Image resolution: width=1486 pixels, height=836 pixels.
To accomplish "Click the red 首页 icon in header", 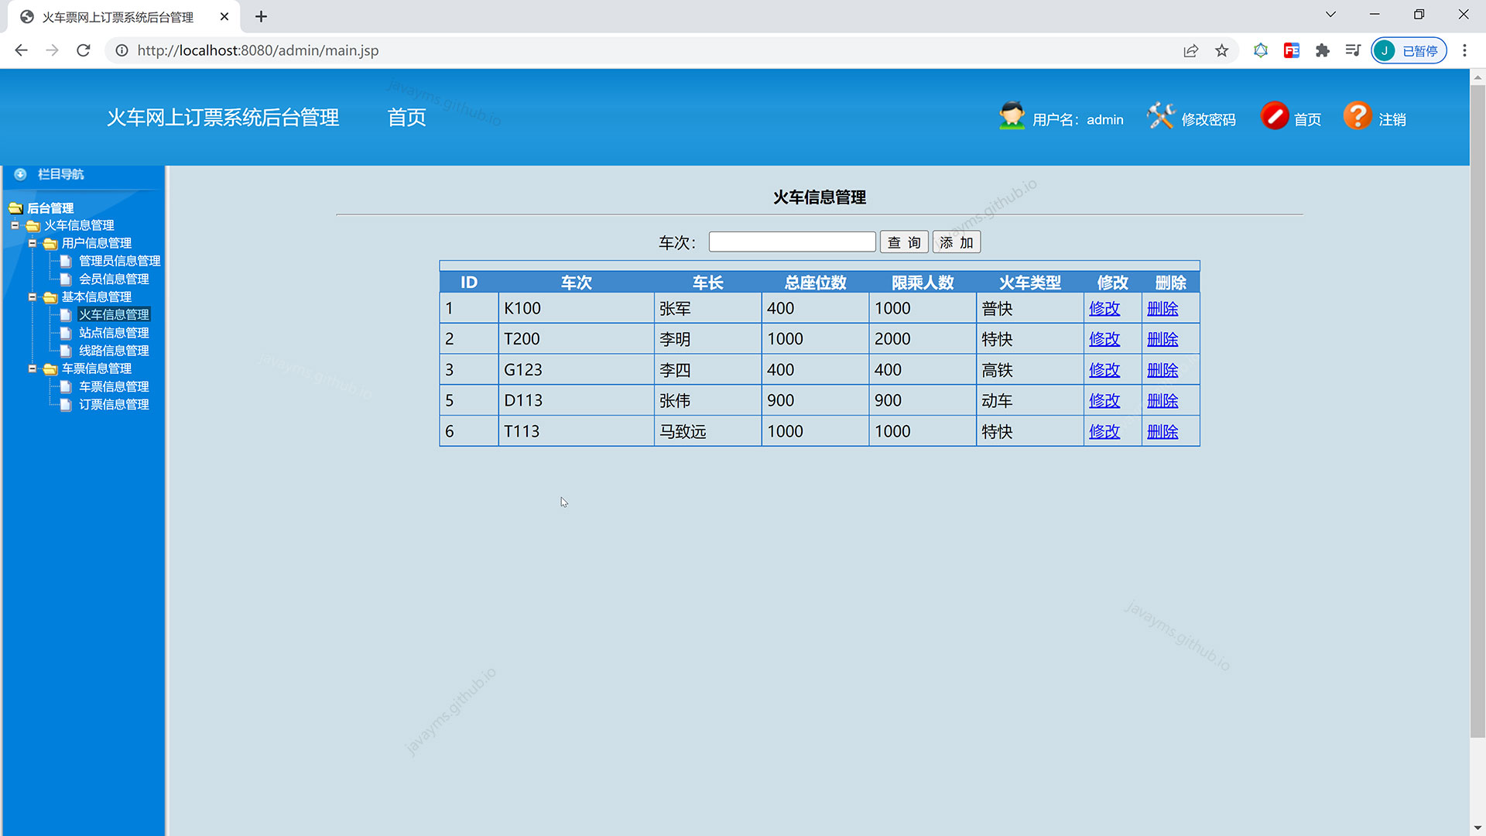I will coord(1275,116).
